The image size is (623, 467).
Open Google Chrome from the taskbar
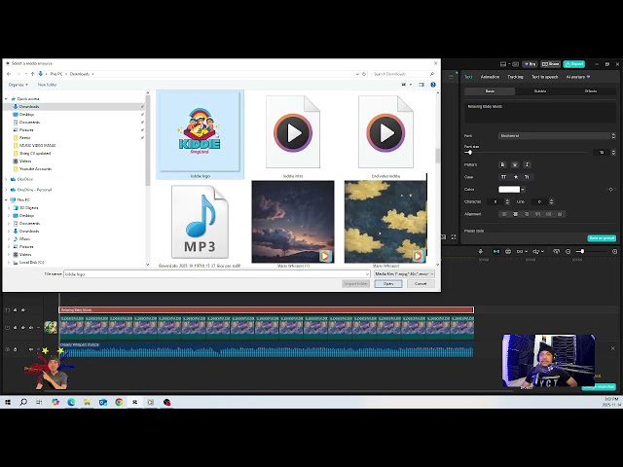click(x=119, y=402)
